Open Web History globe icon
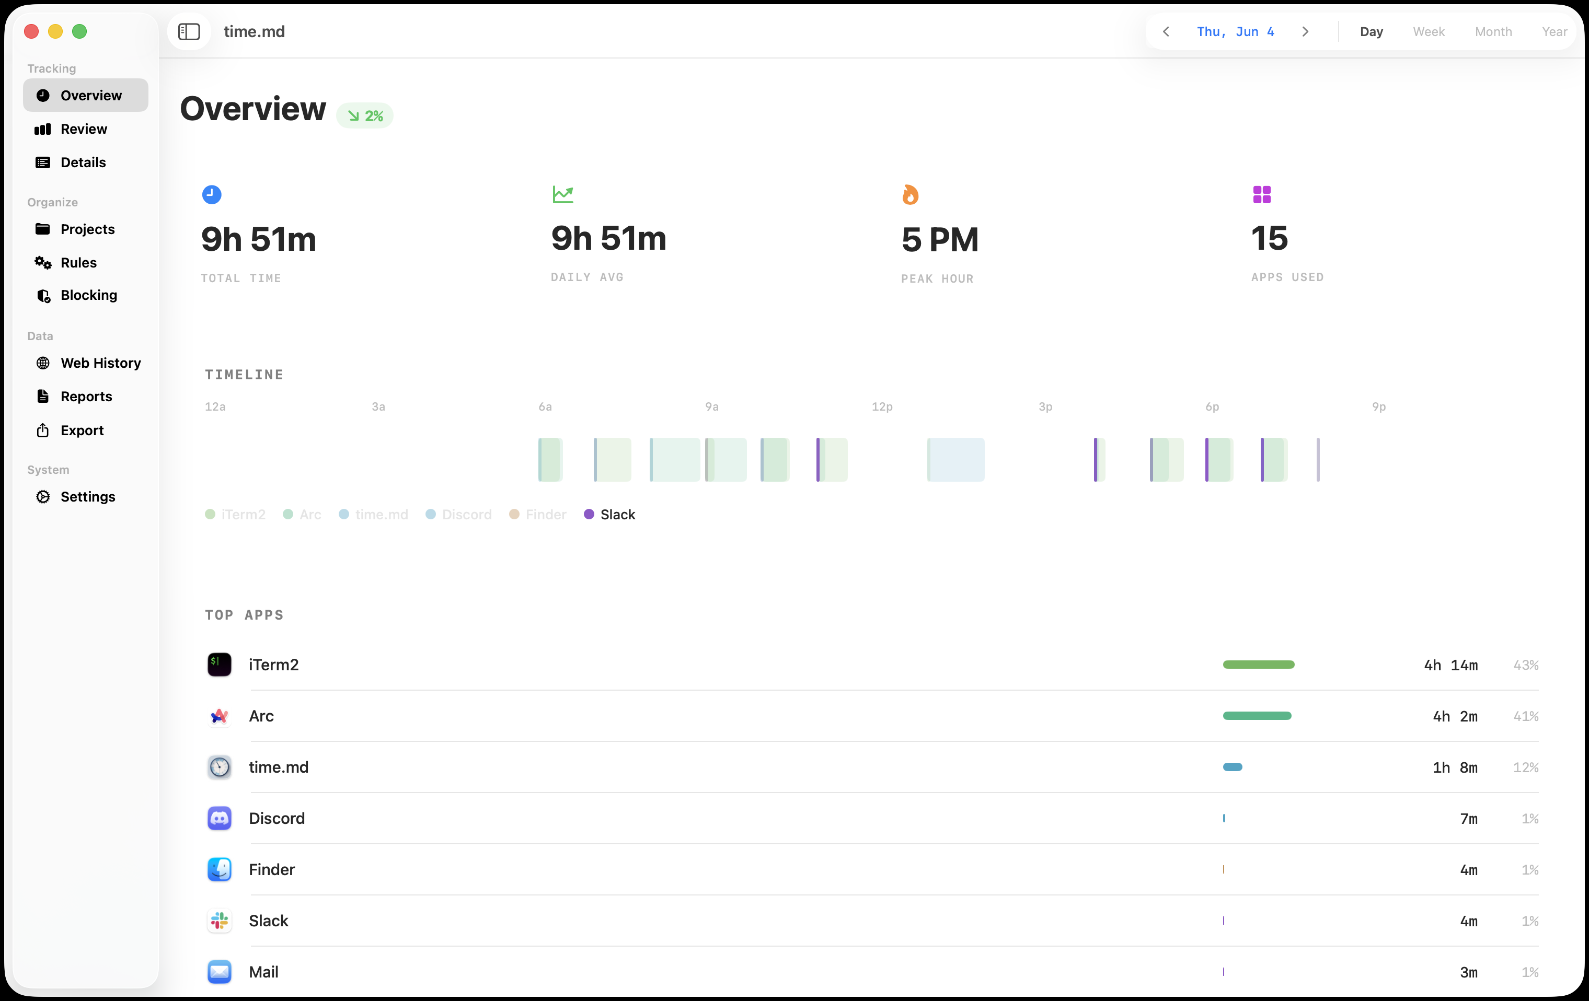Screen dimensions: 1589x1001 tap(43, 363)
